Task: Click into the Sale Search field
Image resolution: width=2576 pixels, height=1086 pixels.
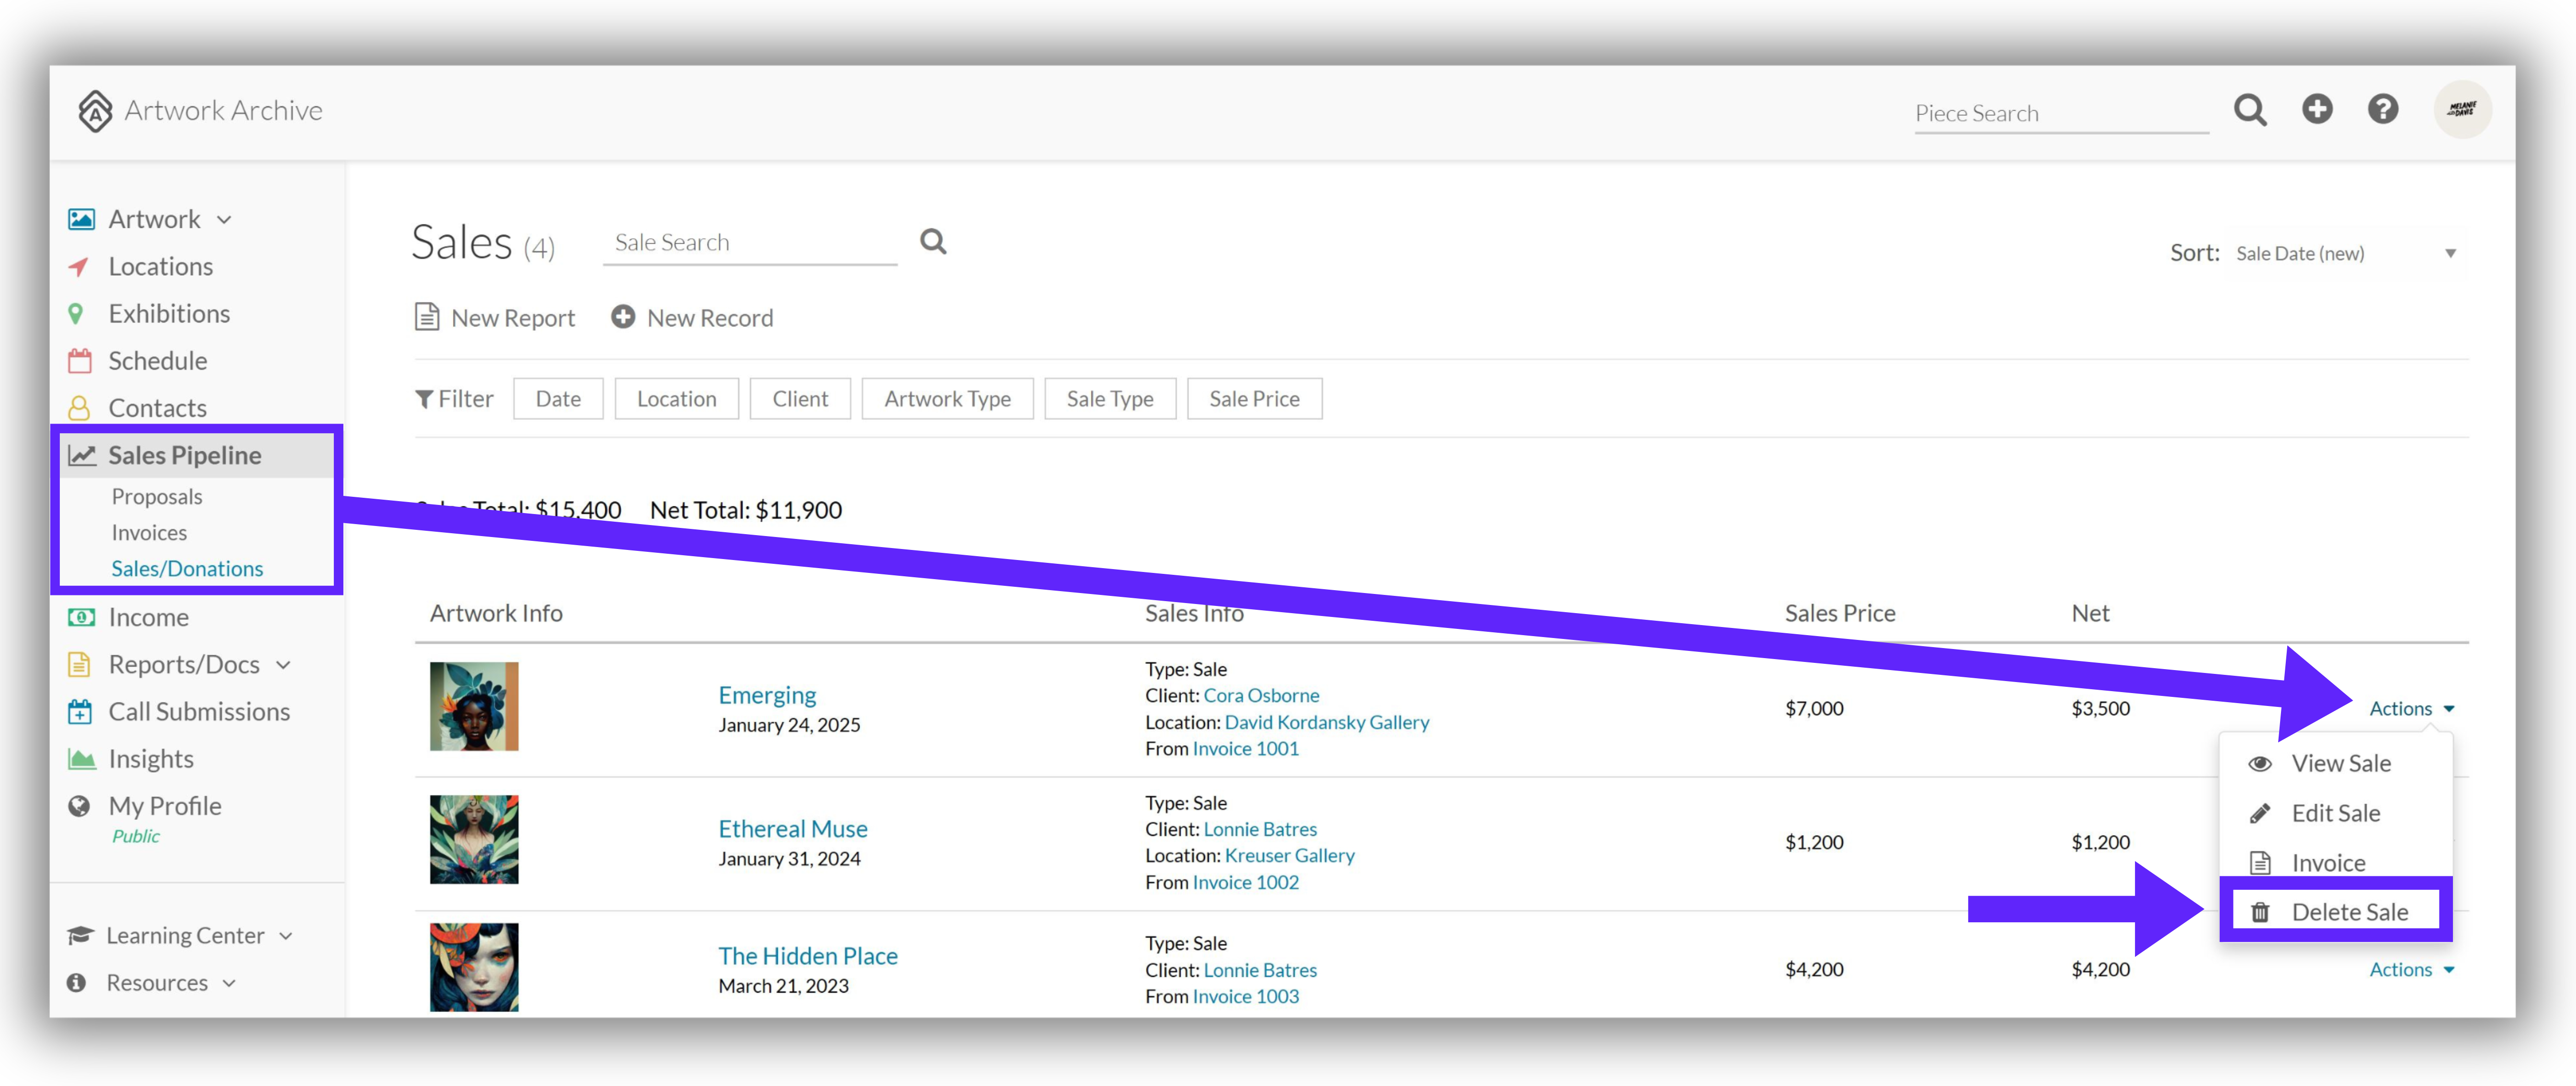Action: click(750, 242)
